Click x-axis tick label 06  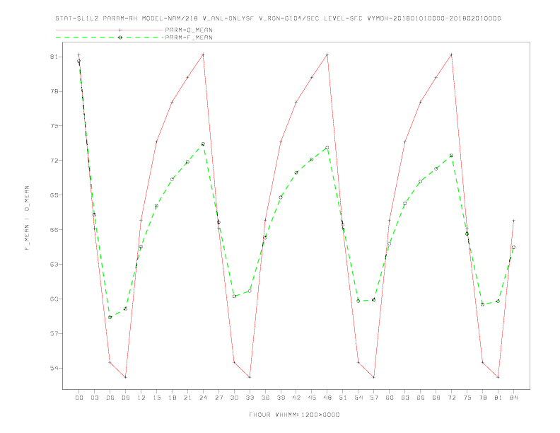110,398
